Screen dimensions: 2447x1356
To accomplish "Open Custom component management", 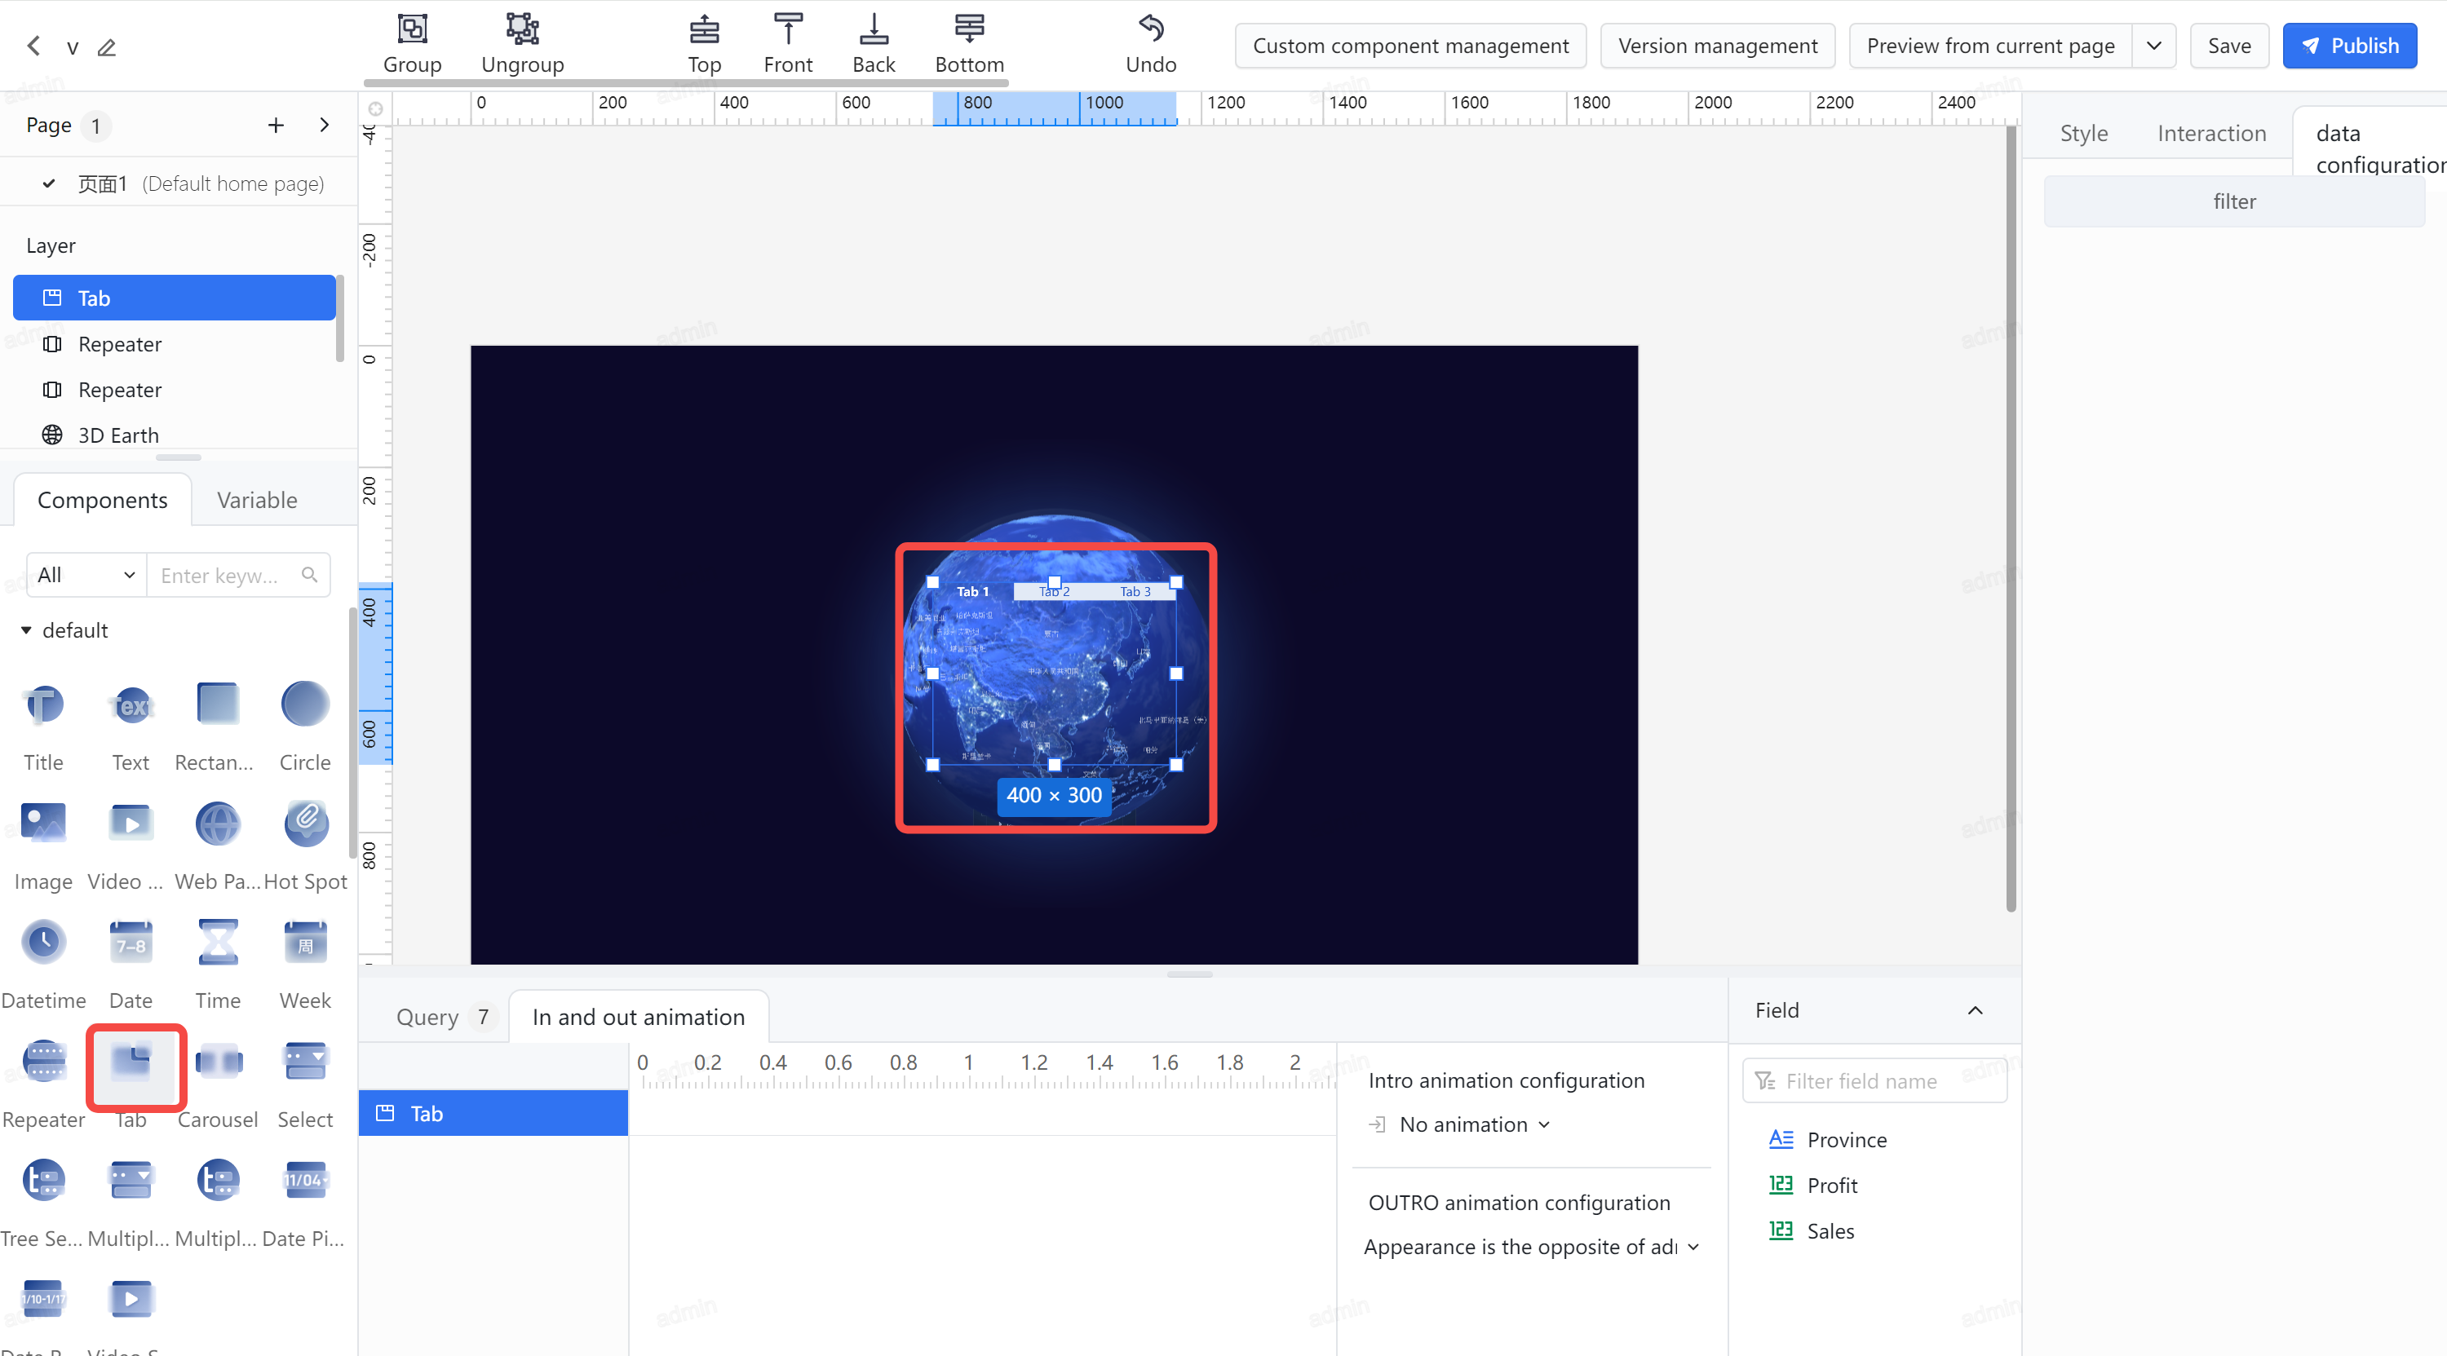I will 1409,46.
